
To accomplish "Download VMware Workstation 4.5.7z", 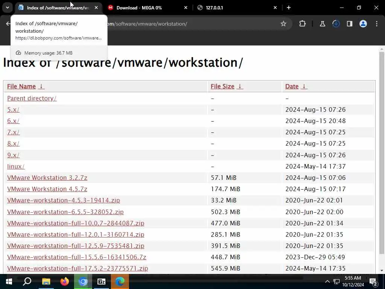I will 47,189.
